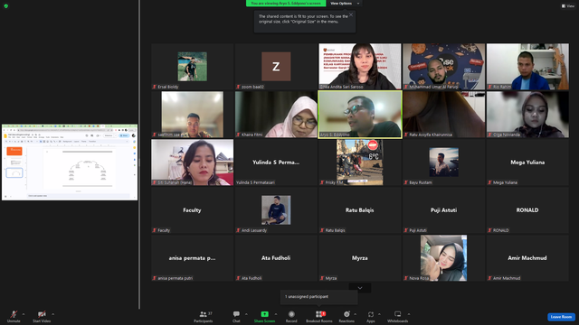Click the Leave Room button

[561, 317]
